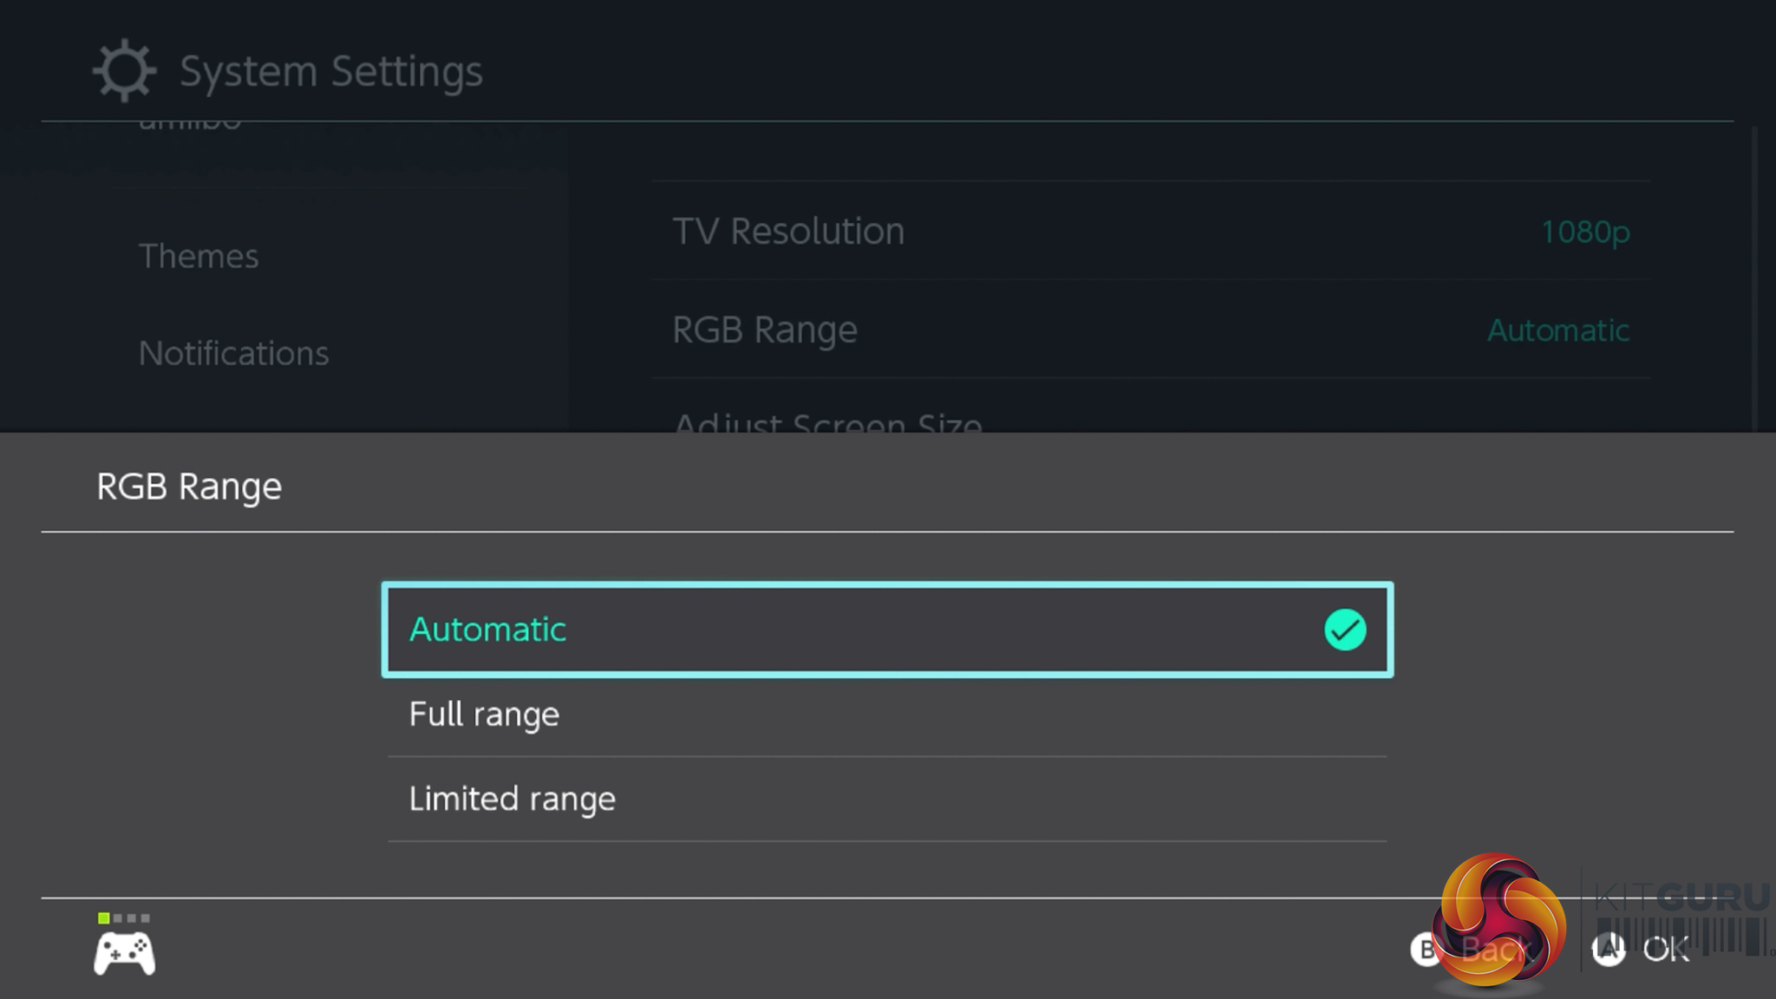Select the Automatic RGB range option

886,630
